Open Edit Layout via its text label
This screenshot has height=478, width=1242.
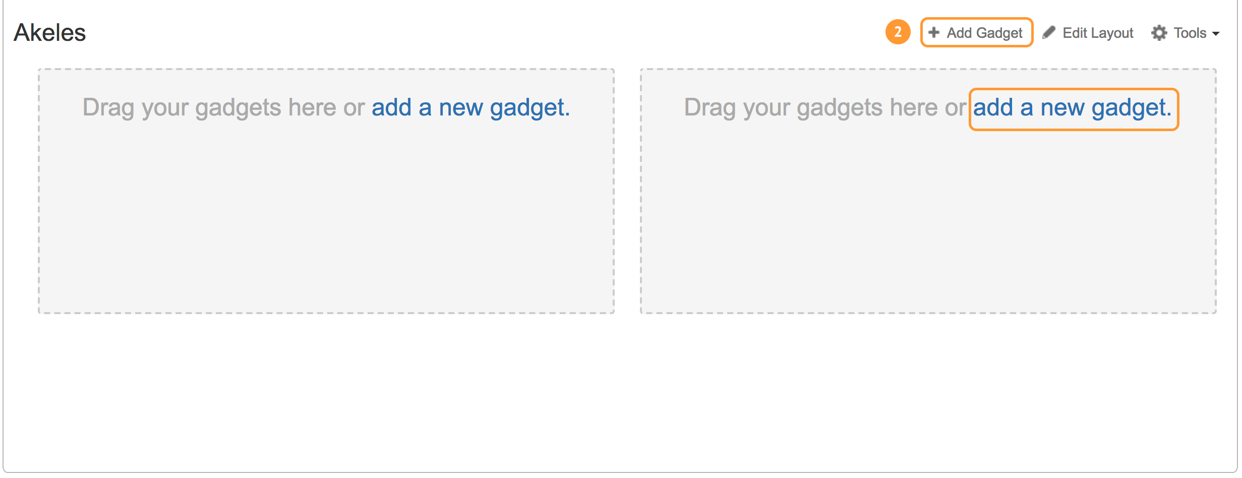click(1097, 33)
